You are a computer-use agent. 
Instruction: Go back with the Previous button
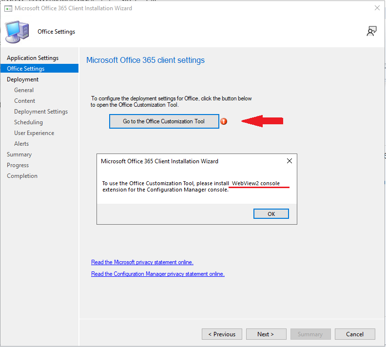tap(222, 334)
